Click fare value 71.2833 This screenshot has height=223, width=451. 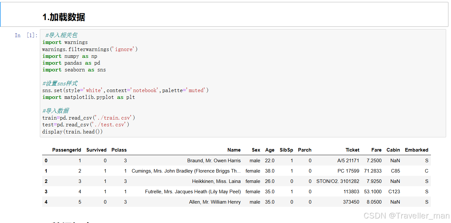[x=373, y=171]
